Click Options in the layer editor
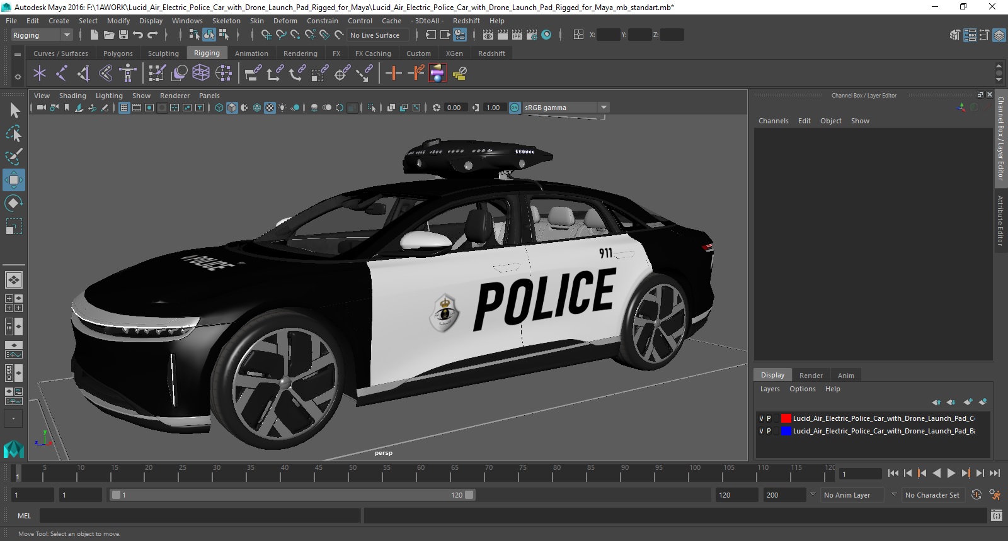Screen dimensions: 1008x541 coord(802,389)
